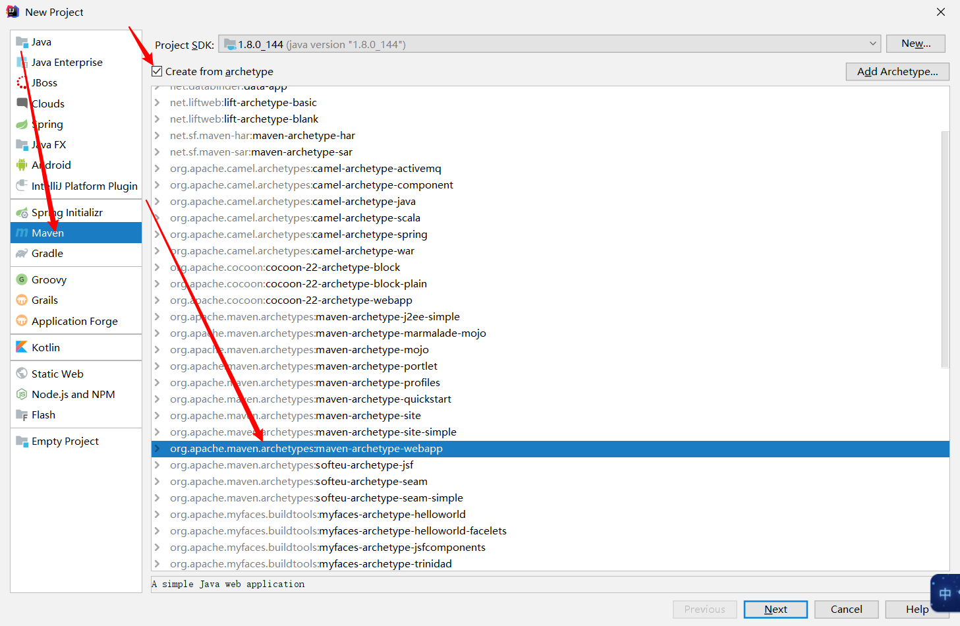960x626 pixels.
Task: Expand the softeu-archetype-jsf node
Action: pyautogui.click(x=157, y=465)
